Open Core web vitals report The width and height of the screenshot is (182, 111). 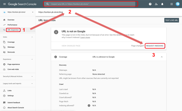tap(13, 69)
